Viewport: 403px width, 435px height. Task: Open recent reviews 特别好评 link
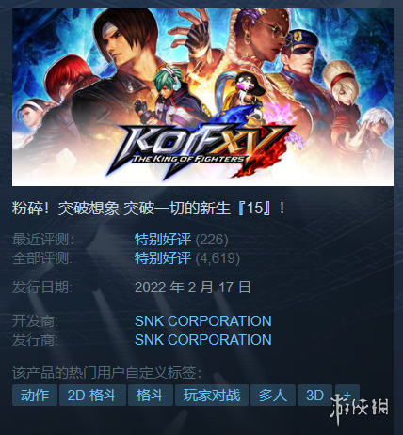pyautogui.click(x=163, y=240)
